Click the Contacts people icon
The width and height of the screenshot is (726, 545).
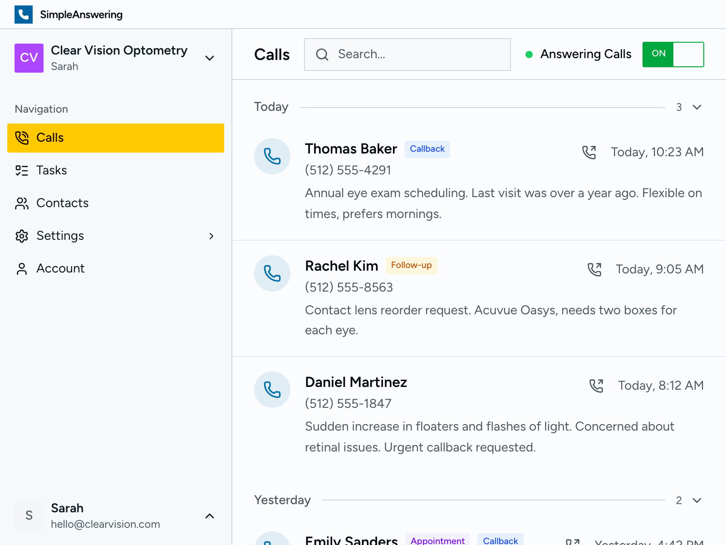click(x=21, y=203)
